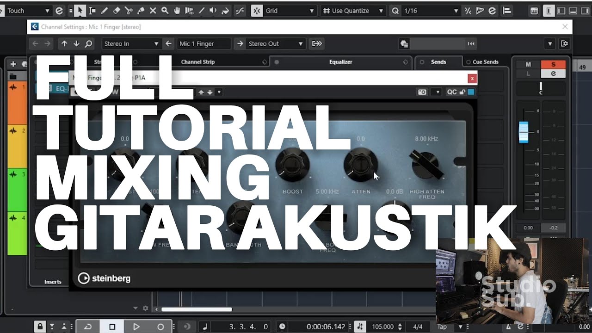Select the Zoom magnifier tool
Image resolution: width=592 pixels, height=333 pixels.
coord(165,11)
